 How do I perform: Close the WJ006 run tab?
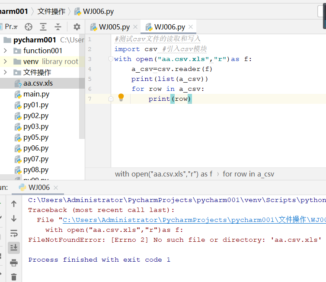click(x=55, y=188)
